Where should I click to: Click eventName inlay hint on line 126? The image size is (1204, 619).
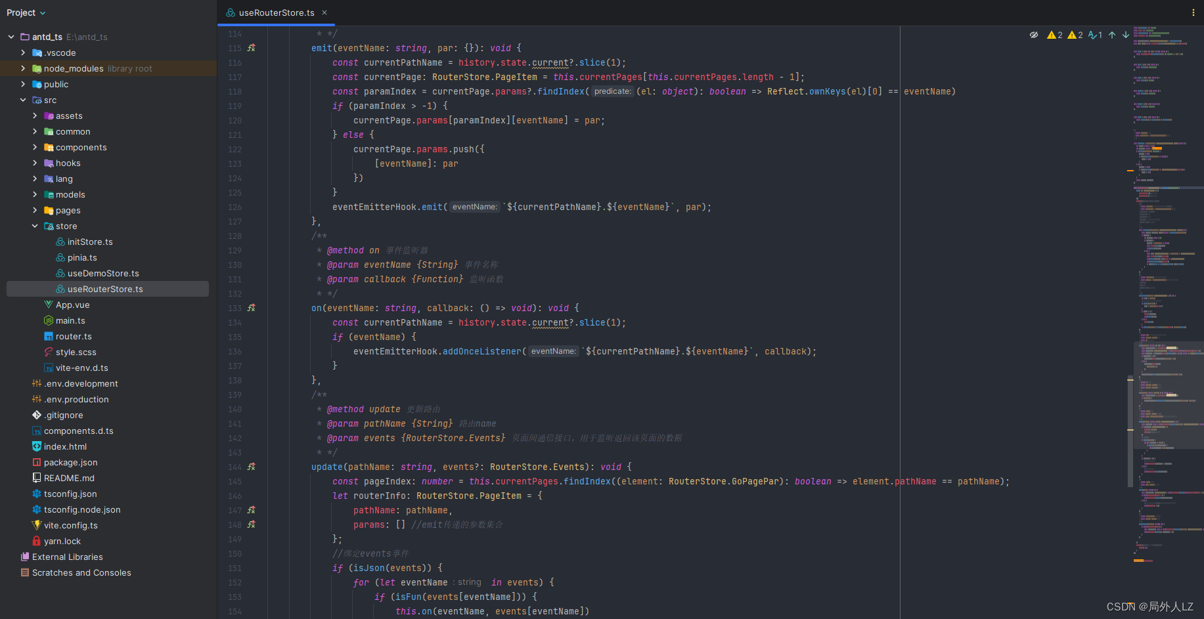[x=474, y=207]
